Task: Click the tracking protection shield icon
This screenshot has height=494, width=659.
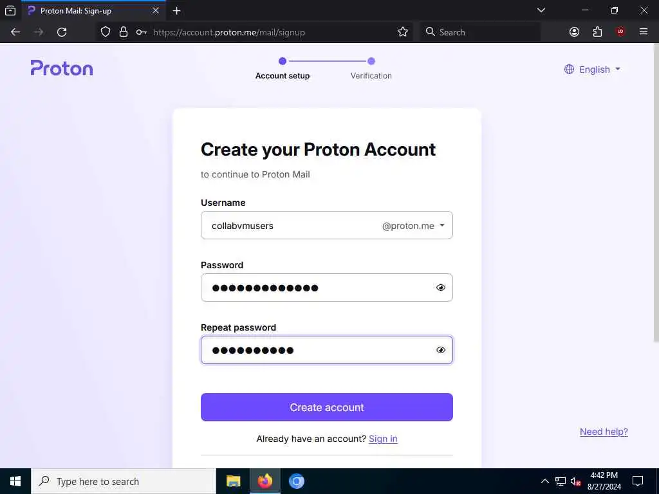Action: [106, 32]
